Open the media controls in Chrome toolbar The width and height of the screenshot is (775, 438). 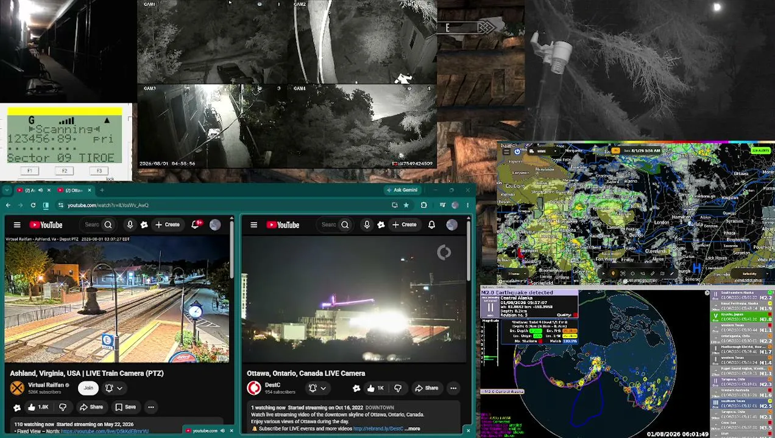click(442, 205)
